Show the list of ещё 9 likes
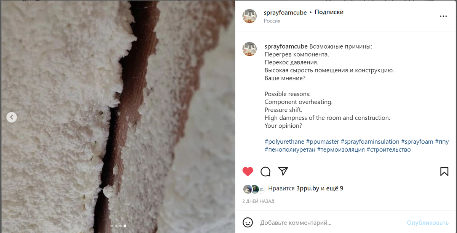457x233 pixels. click(x=335, y=188)
